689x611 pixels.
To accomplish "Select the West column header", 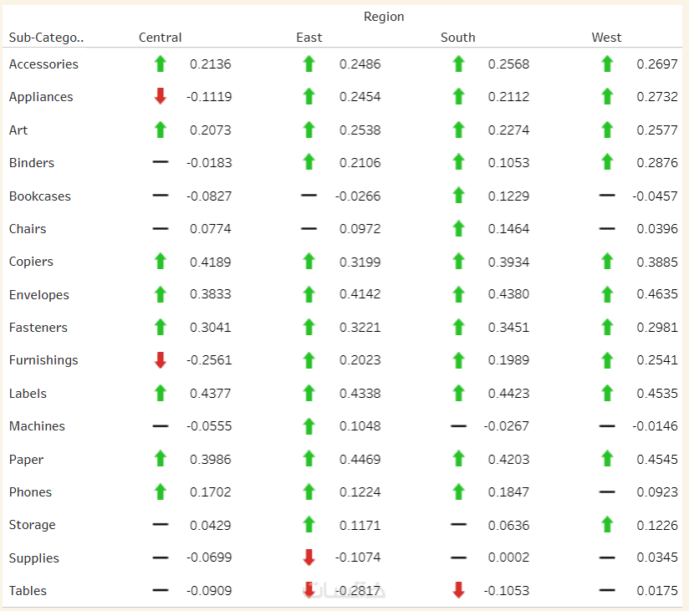I will (606, 38).
